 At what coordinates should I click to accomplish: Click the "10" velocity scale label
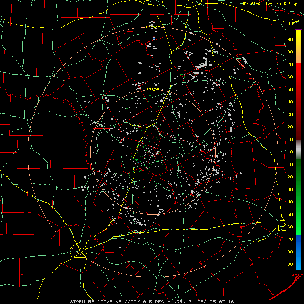pyautogui.click(x=290, y=140)
